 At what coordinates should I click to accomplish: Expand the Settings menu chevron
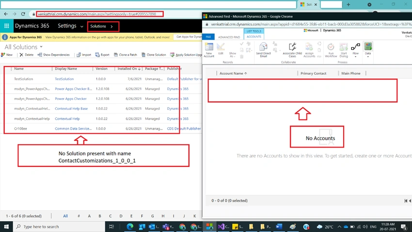(x=82, y=27)
